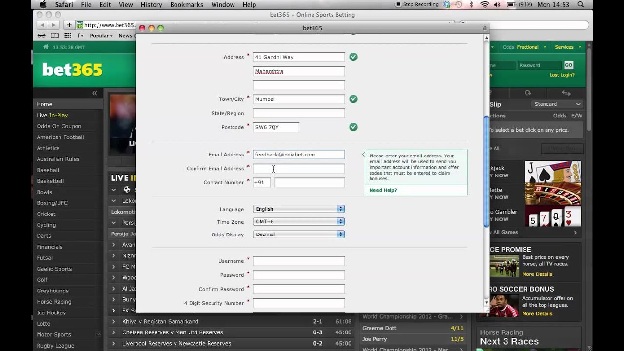Screen dimensions: 624x351
Task: Click the green checkmark beside Address field
Action: click(353, 57)
